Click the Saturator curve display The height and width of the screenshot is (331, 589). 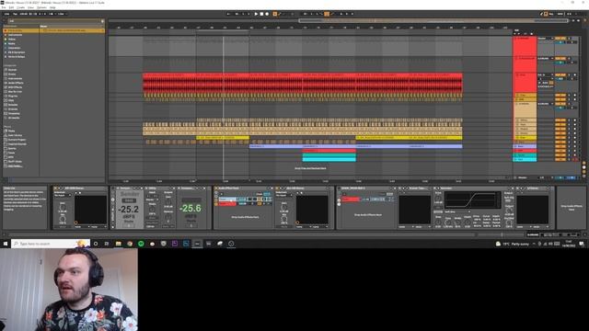click(473, 200)
